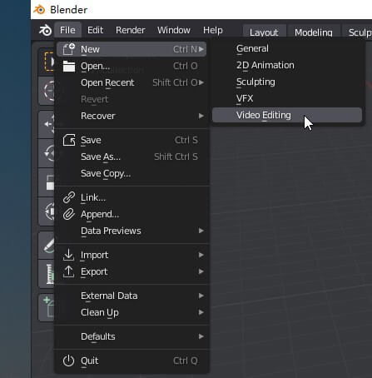Click the Export upload-arrow icon
The height and width of the screenshot is (378, 372).
point(68,271)
